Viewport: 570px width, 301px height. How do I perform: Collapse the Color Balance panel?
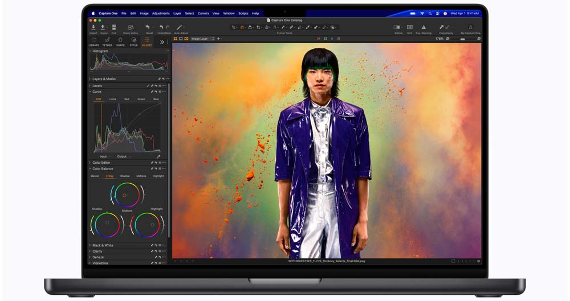(90, 169)
